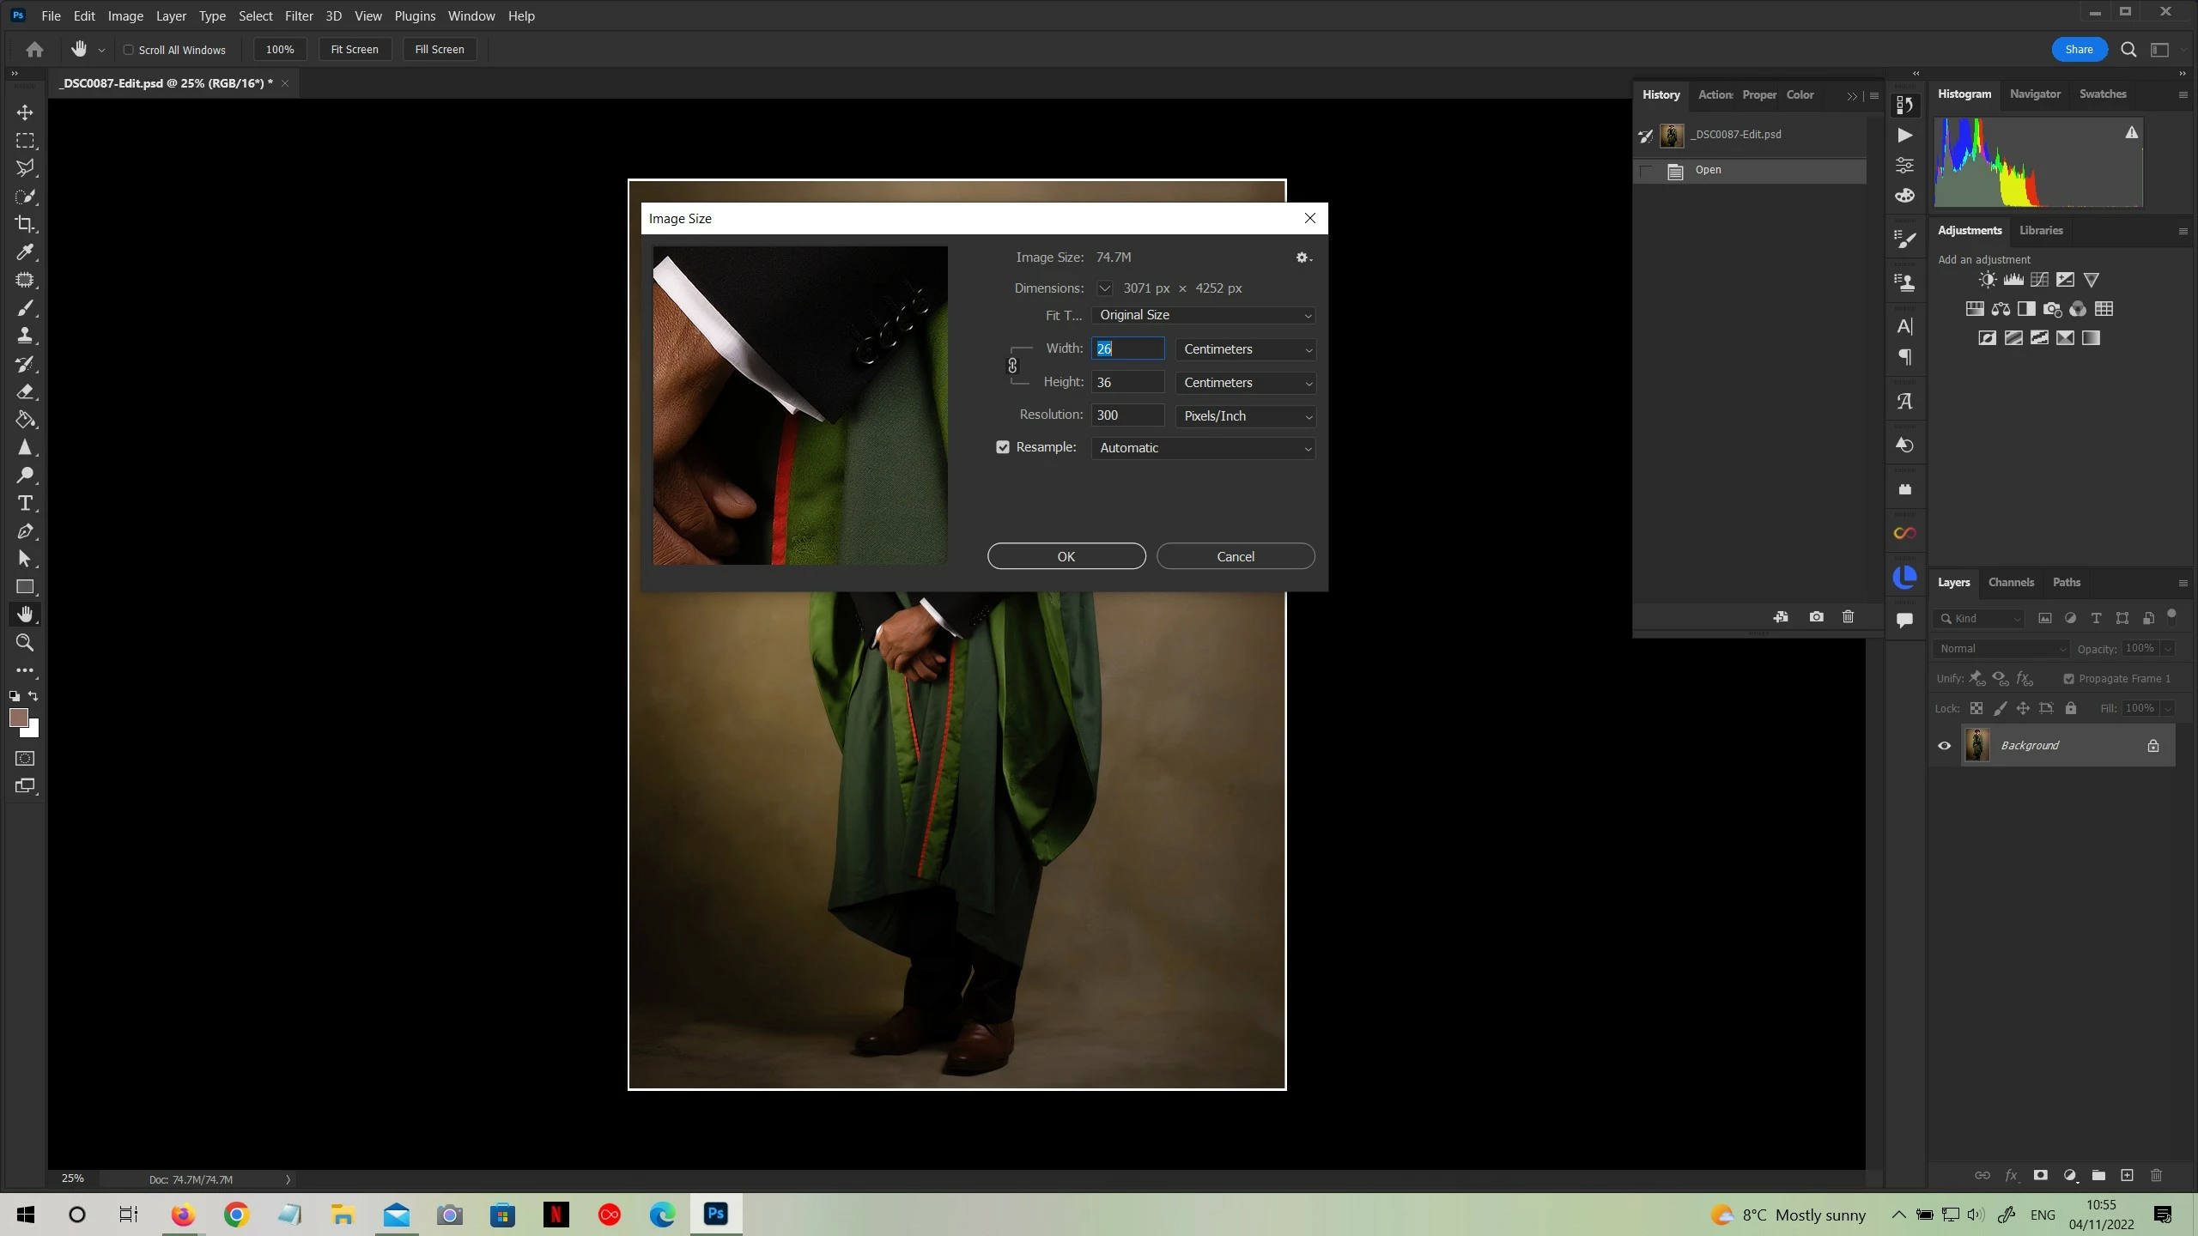Click the Fit Screen button
This screenshot has height=1236, width=2198.
355,49
